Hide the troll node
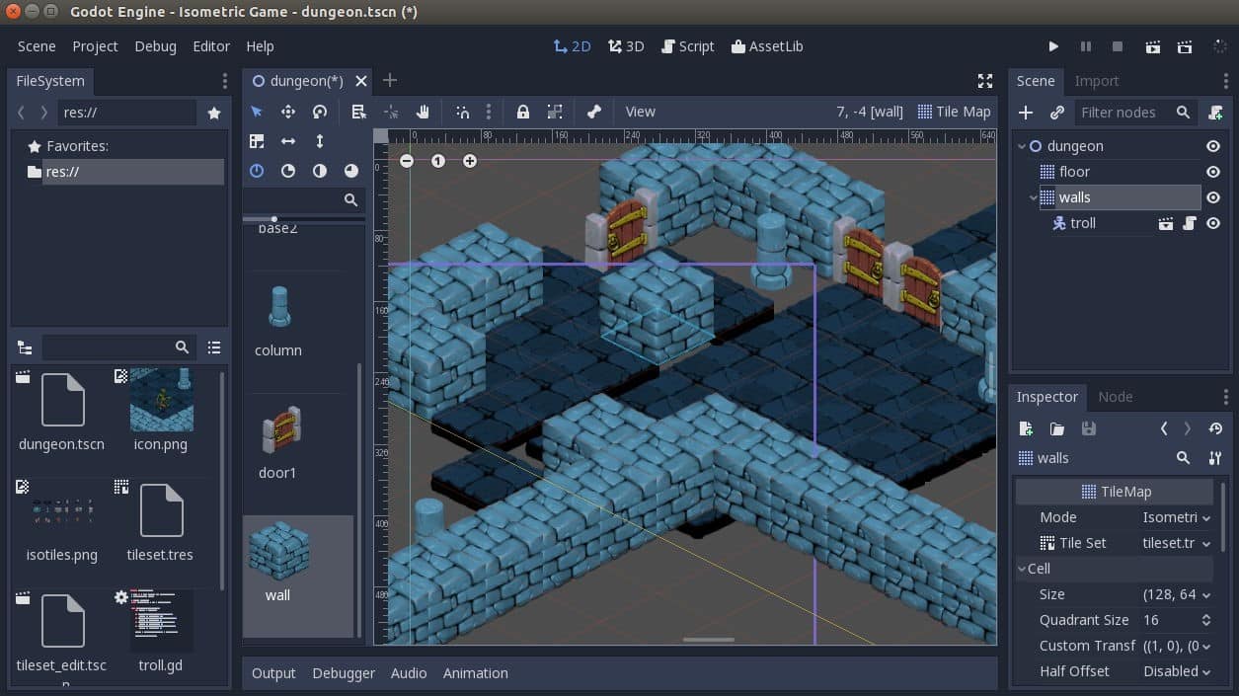Viewport: 1239px width, 696px height. tap(1213, 223)
